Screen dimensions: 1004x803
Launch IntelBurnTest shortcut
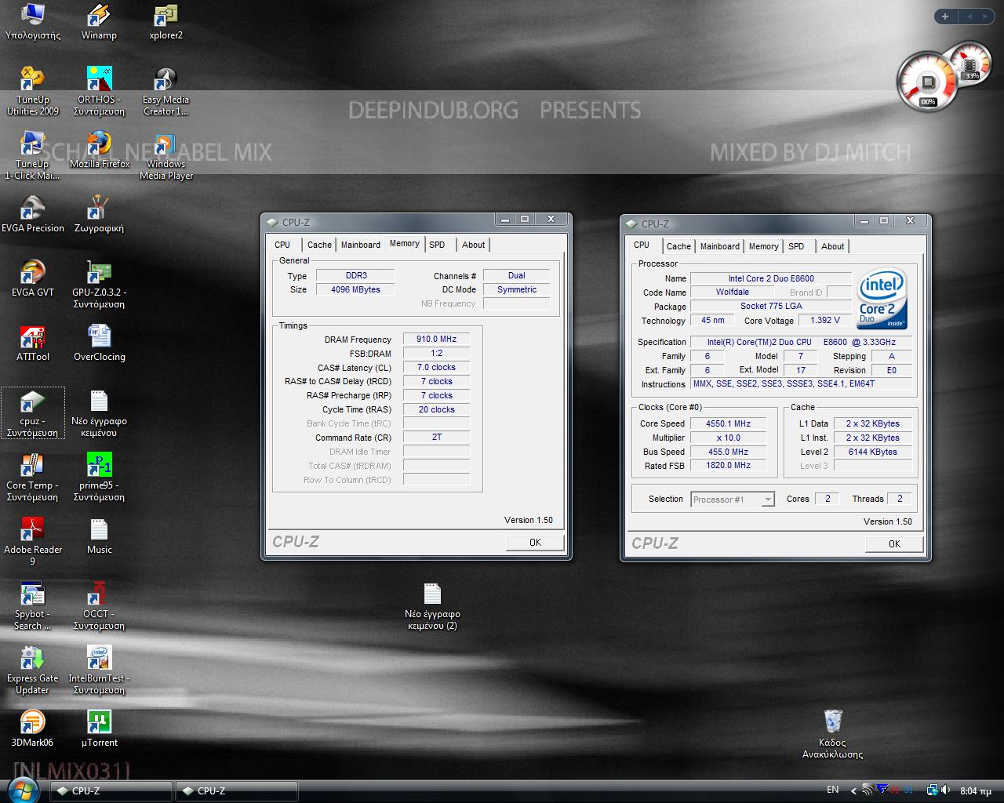point(99,670)
